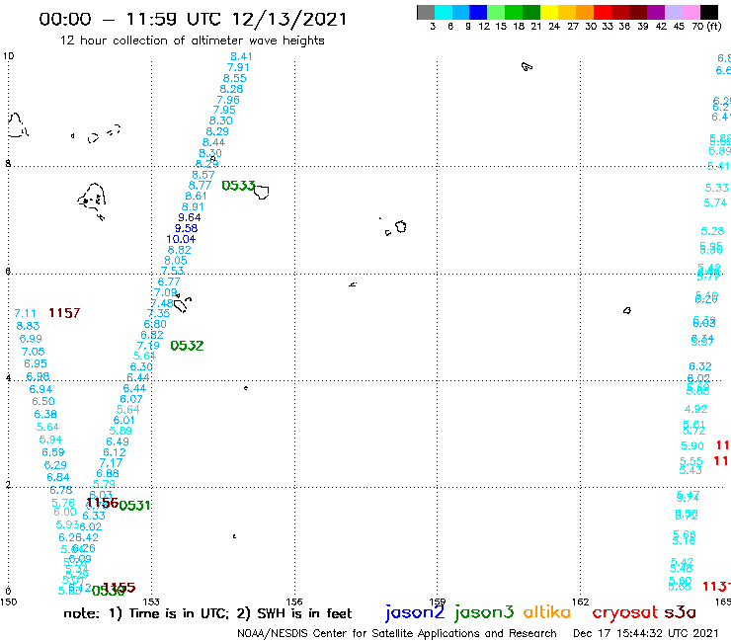Click the date range title text

pyautogui.click(x=193, y=19)
